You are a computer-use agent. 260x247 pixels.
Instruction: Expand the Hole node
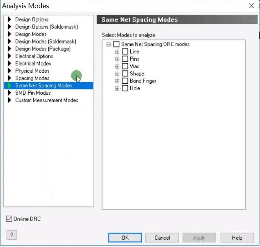(x=117, y=88)
